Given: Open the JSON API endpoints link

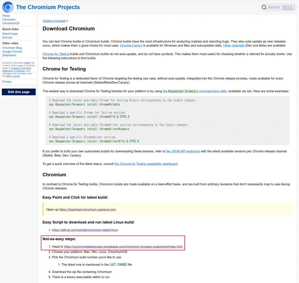Looking at the screenshot, I should pyautogui.click(x=183, y=151).
